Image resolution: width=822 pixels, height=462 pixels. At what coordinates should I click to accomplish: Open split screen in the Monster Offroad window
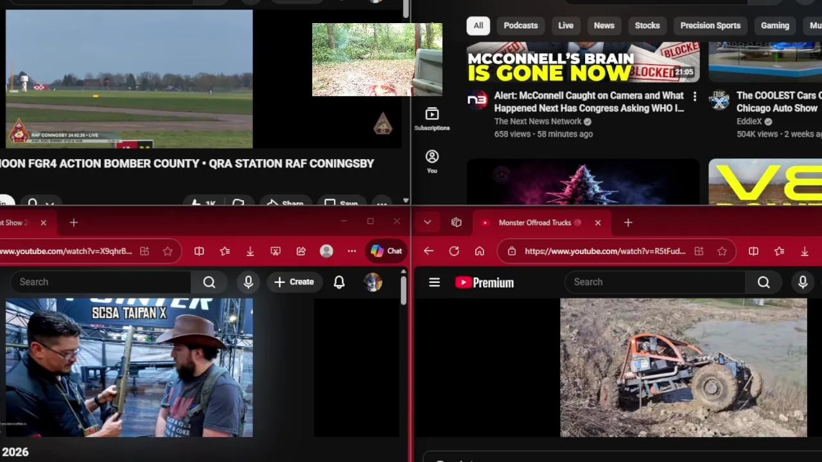click(x=753, y=252)
